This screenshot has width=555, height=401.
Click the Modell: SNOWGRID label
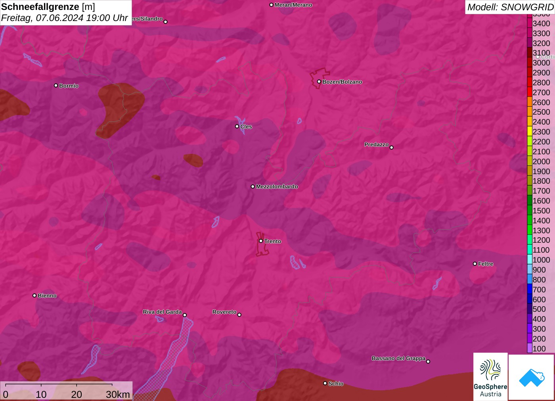pos(510,7)
